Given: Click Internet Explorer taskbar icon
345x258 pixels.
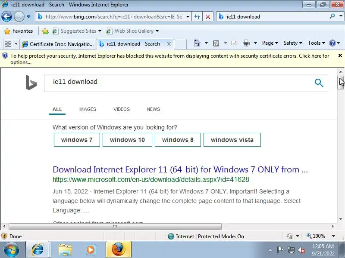Looking at the screenshot, I should coord(38,249).
